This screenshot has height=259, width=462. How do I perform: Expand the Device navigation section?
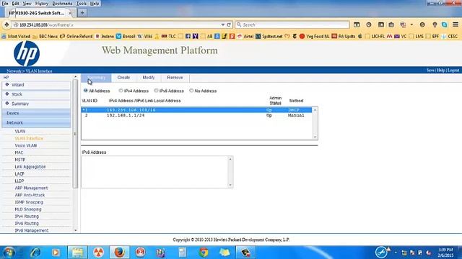click(36, 113)
